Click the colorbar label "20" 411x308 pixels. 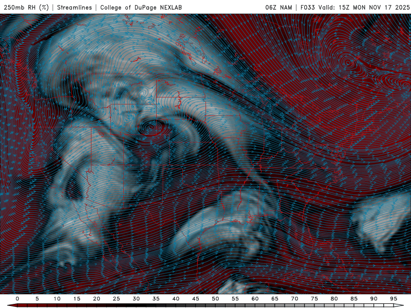[97, 299]
